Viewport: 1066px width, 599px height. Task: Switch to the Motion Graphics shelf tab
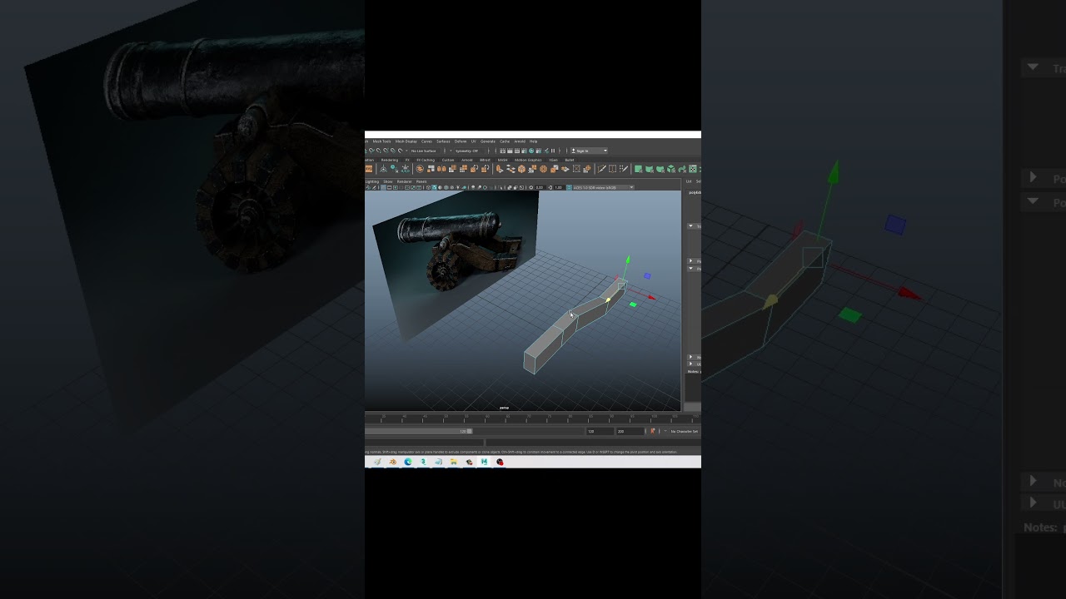coord(528,160)
